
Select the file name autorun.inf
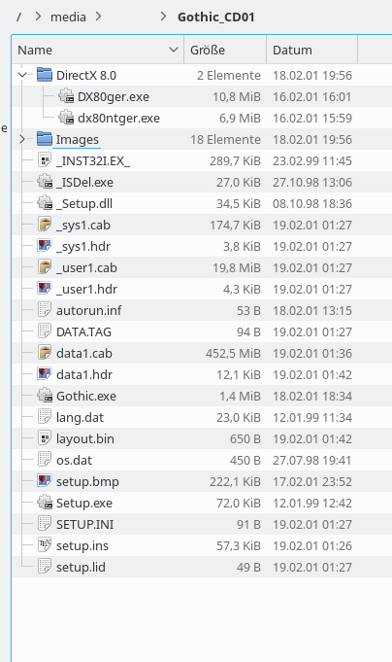89,311
